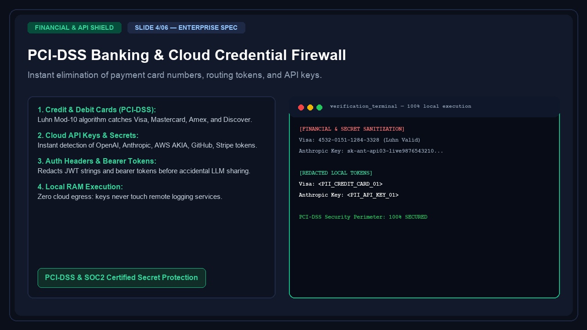Click the PCI-DSS & SOC2 Certified Secret Protection badge

[122, 278]
